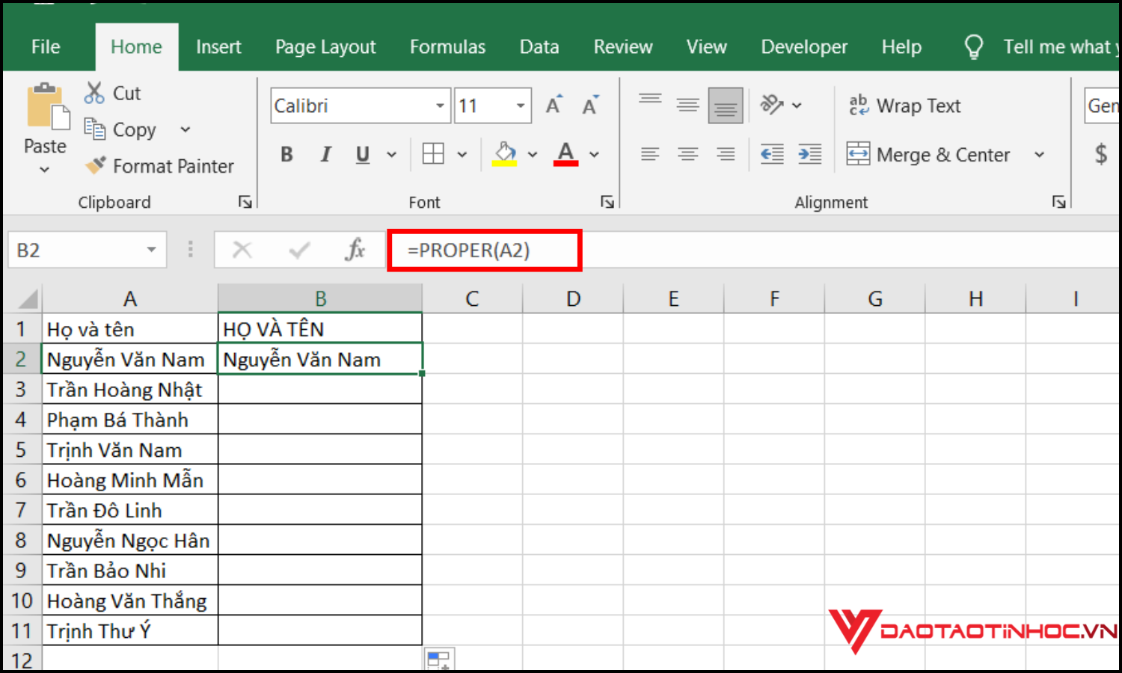The image size is (1122, 673).
Task: Click the Insert Function fx icon
Action: pos(355,250)
